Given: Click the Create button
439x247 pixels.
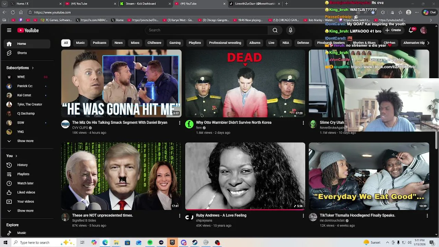Looking at the screenshot, I should click(393, 30).
